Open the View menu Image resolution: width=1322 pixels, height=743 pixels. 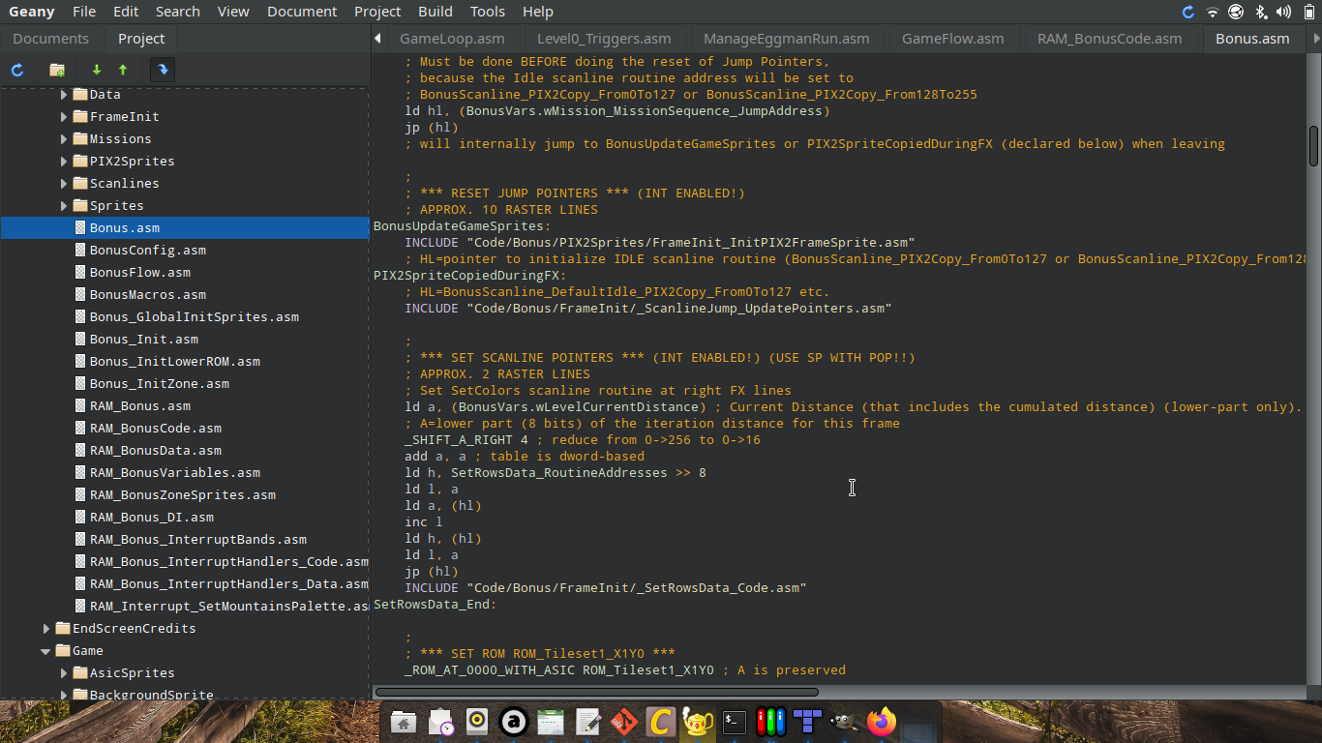pyautogui.click(x=233, y=12)
